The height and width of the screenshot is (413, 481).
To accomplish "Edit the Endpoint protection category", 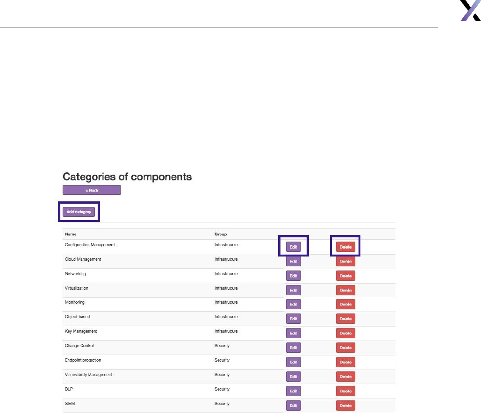I will [293, 363].
